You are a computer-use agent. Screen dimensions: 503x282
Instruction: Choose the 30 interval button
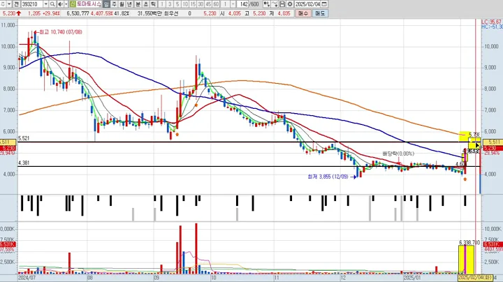pyautogui.click(x=201, y=4)
